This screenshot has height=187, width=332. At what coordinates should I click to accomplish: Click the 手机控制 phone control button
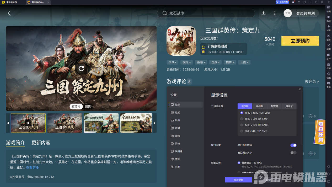pos(282,2)
